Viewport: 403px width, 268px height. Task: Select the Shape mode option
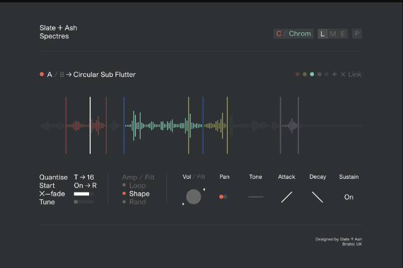139,194
